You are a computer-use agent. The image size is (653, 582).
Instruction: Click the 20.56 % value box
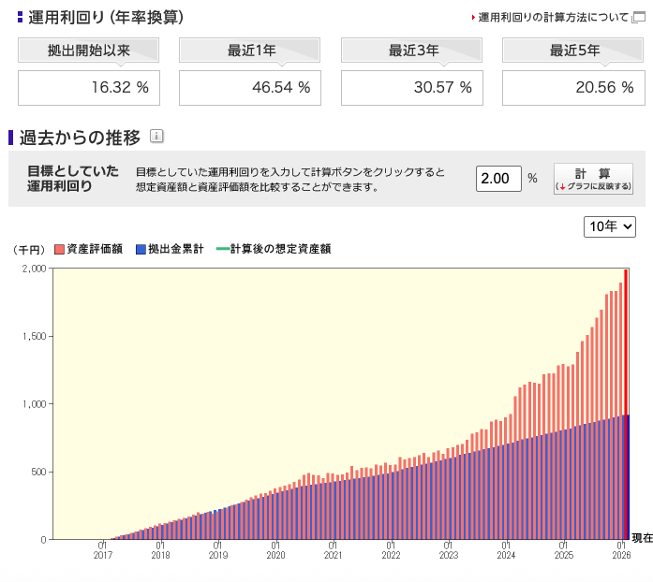click(x=573, y=88)
